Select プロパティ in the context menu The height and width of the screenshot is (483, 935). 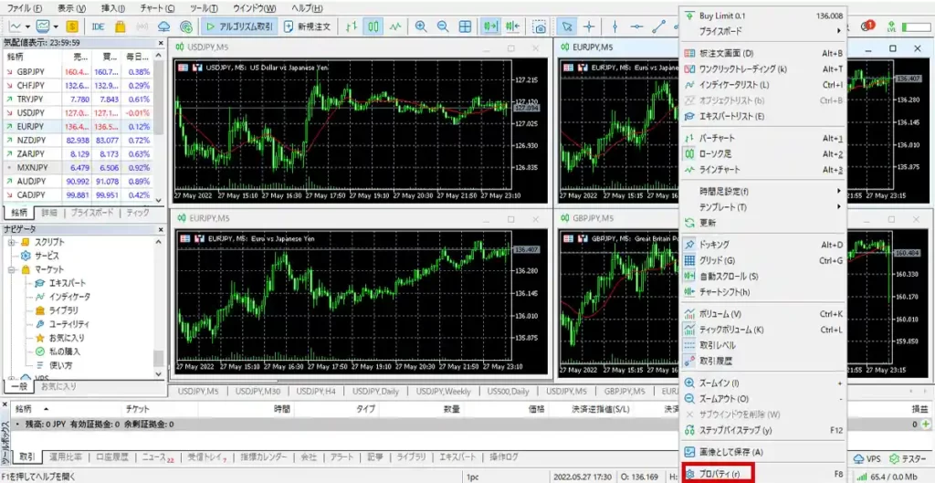click(718, 474)
